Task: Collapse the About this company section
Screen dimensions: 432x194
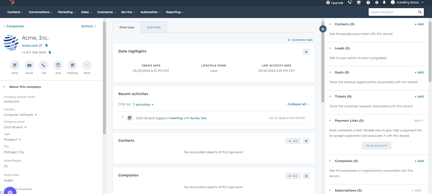Action: point(4,87)
